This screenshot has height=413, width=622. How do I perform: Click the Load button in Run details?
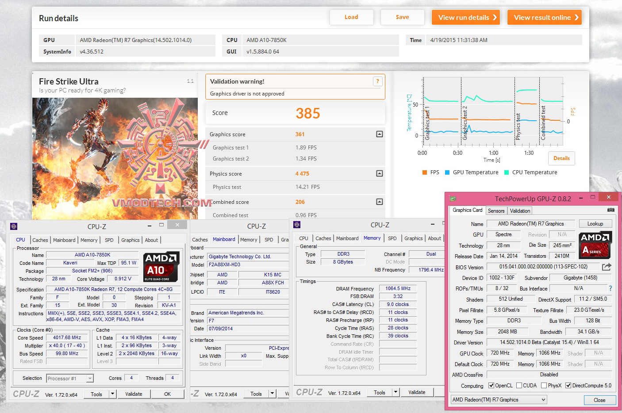[x=351, y=17]
